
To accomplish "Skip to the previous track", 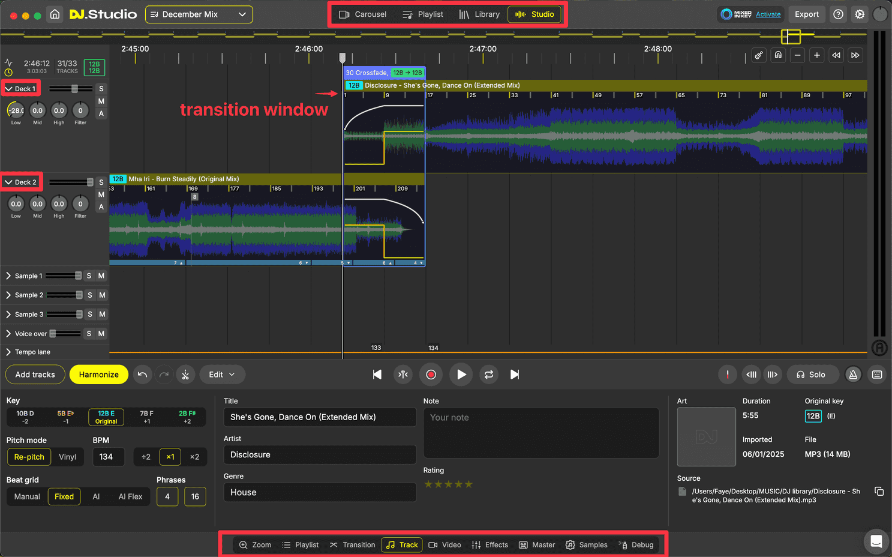I will [377, 375].
